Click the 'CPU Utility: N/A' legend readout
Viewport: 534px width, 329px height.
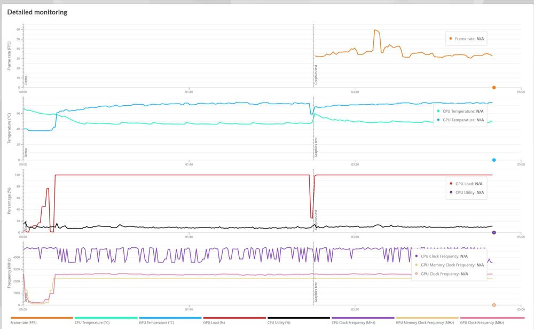point(467,192)
